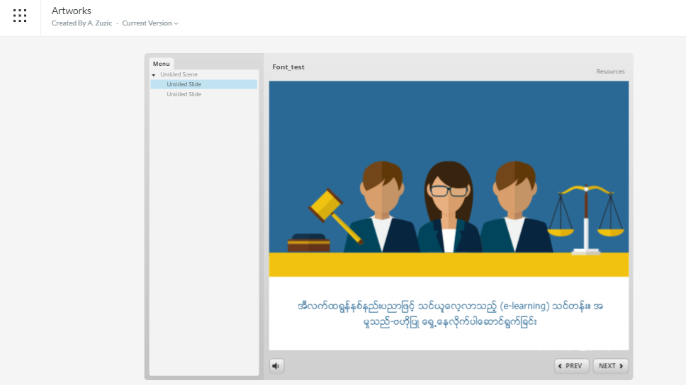Click the Created By A. Zuzic text
This screenshot has height=385, width=686.
83,23
